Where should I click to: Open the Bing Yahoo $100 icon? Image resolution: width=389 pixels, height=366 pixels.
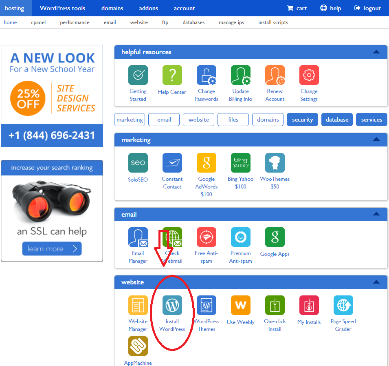tap(241, 163)
